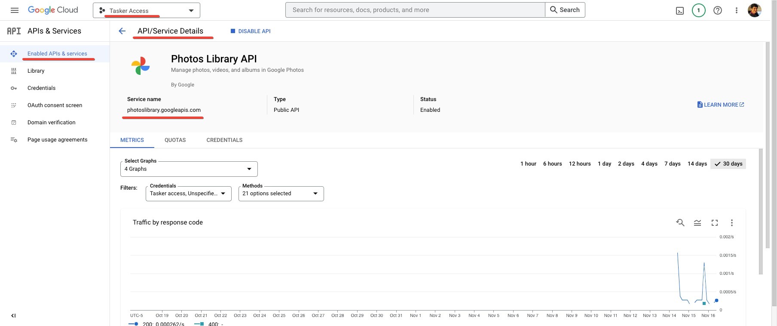
Task: Click the API icon beside APIs & Services
Action: tap(14, 31)
